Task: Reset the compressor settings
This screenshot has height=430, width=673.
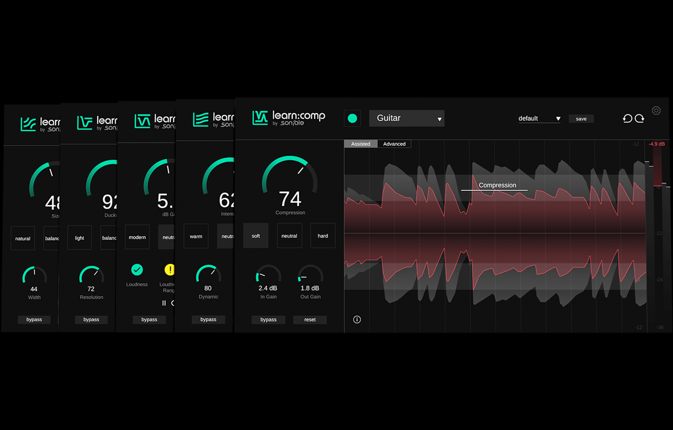Action: coord(310,319)
